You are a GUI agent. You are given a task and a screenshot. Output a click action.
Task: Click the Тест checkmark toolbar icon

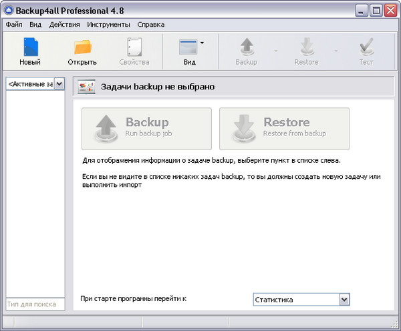coord(366,47)
